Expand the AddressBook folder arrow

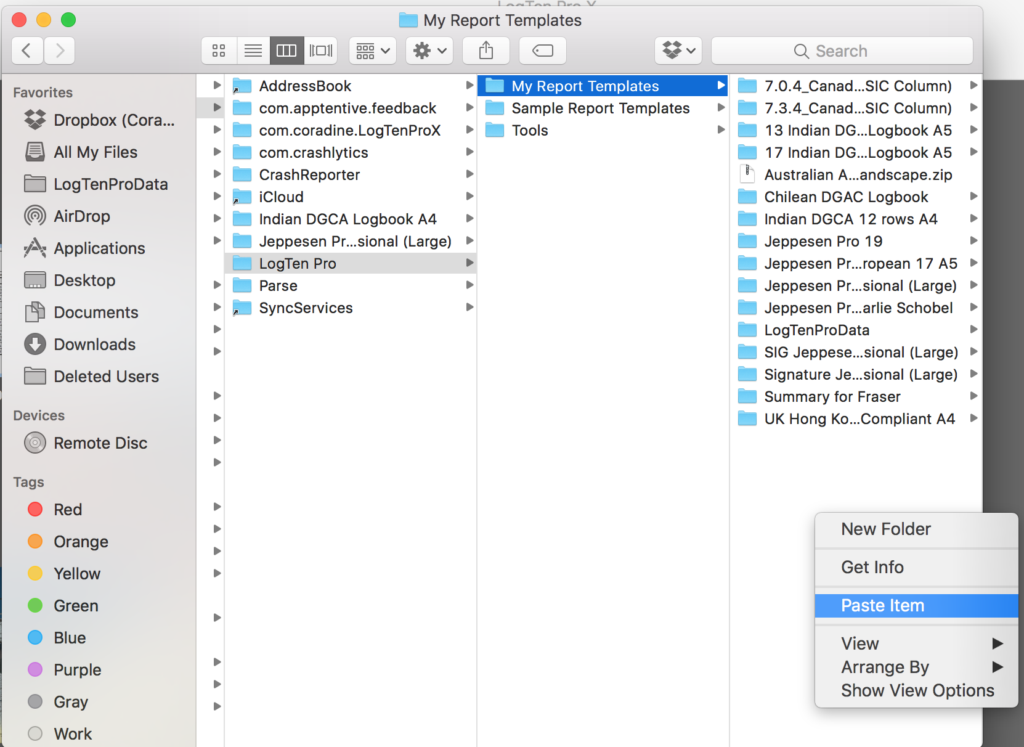(469, 85)
